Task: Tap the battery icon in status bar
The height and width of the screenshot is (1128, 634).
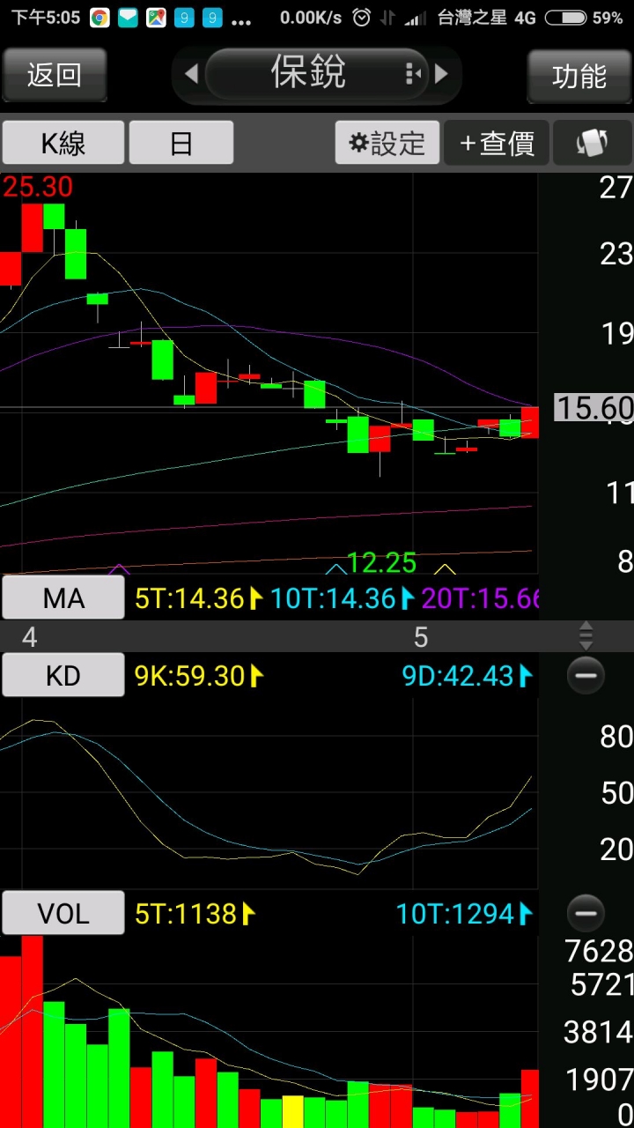Action: [x=565, y=18]
